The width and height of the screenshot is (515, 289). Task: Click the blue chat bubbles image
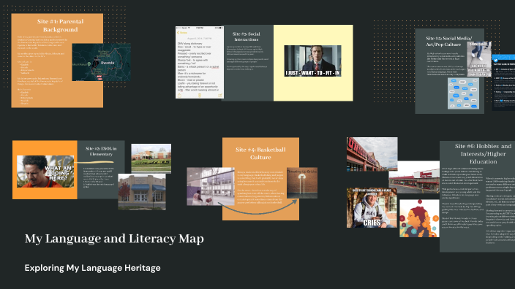tap(463, 93)
